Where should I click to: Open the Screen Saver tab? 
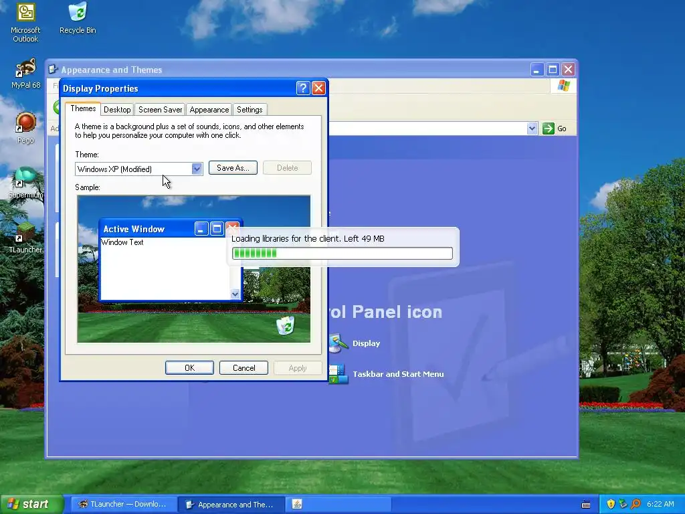[x=160, y=110]
